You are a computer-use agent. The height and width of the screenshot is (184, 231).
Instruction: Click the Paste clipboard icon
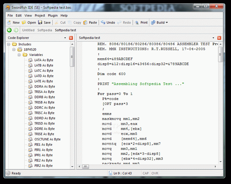85,22
